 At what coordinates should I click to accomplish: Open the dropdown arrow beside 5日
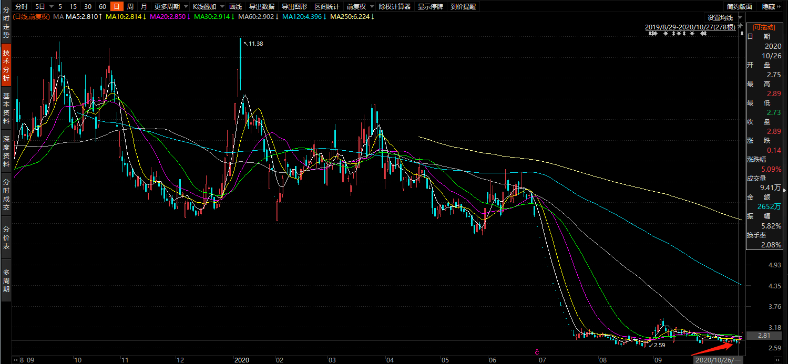coord(51,7)
